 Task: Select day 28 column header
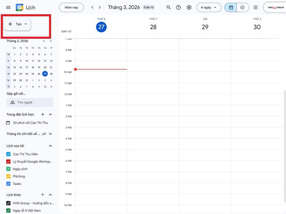[x=153, y=27]
